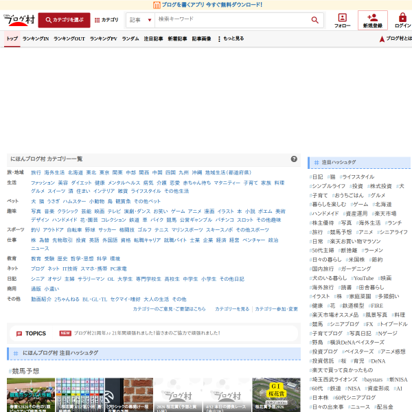
Task: Open the サラリーマン category link
Action: 91,279
